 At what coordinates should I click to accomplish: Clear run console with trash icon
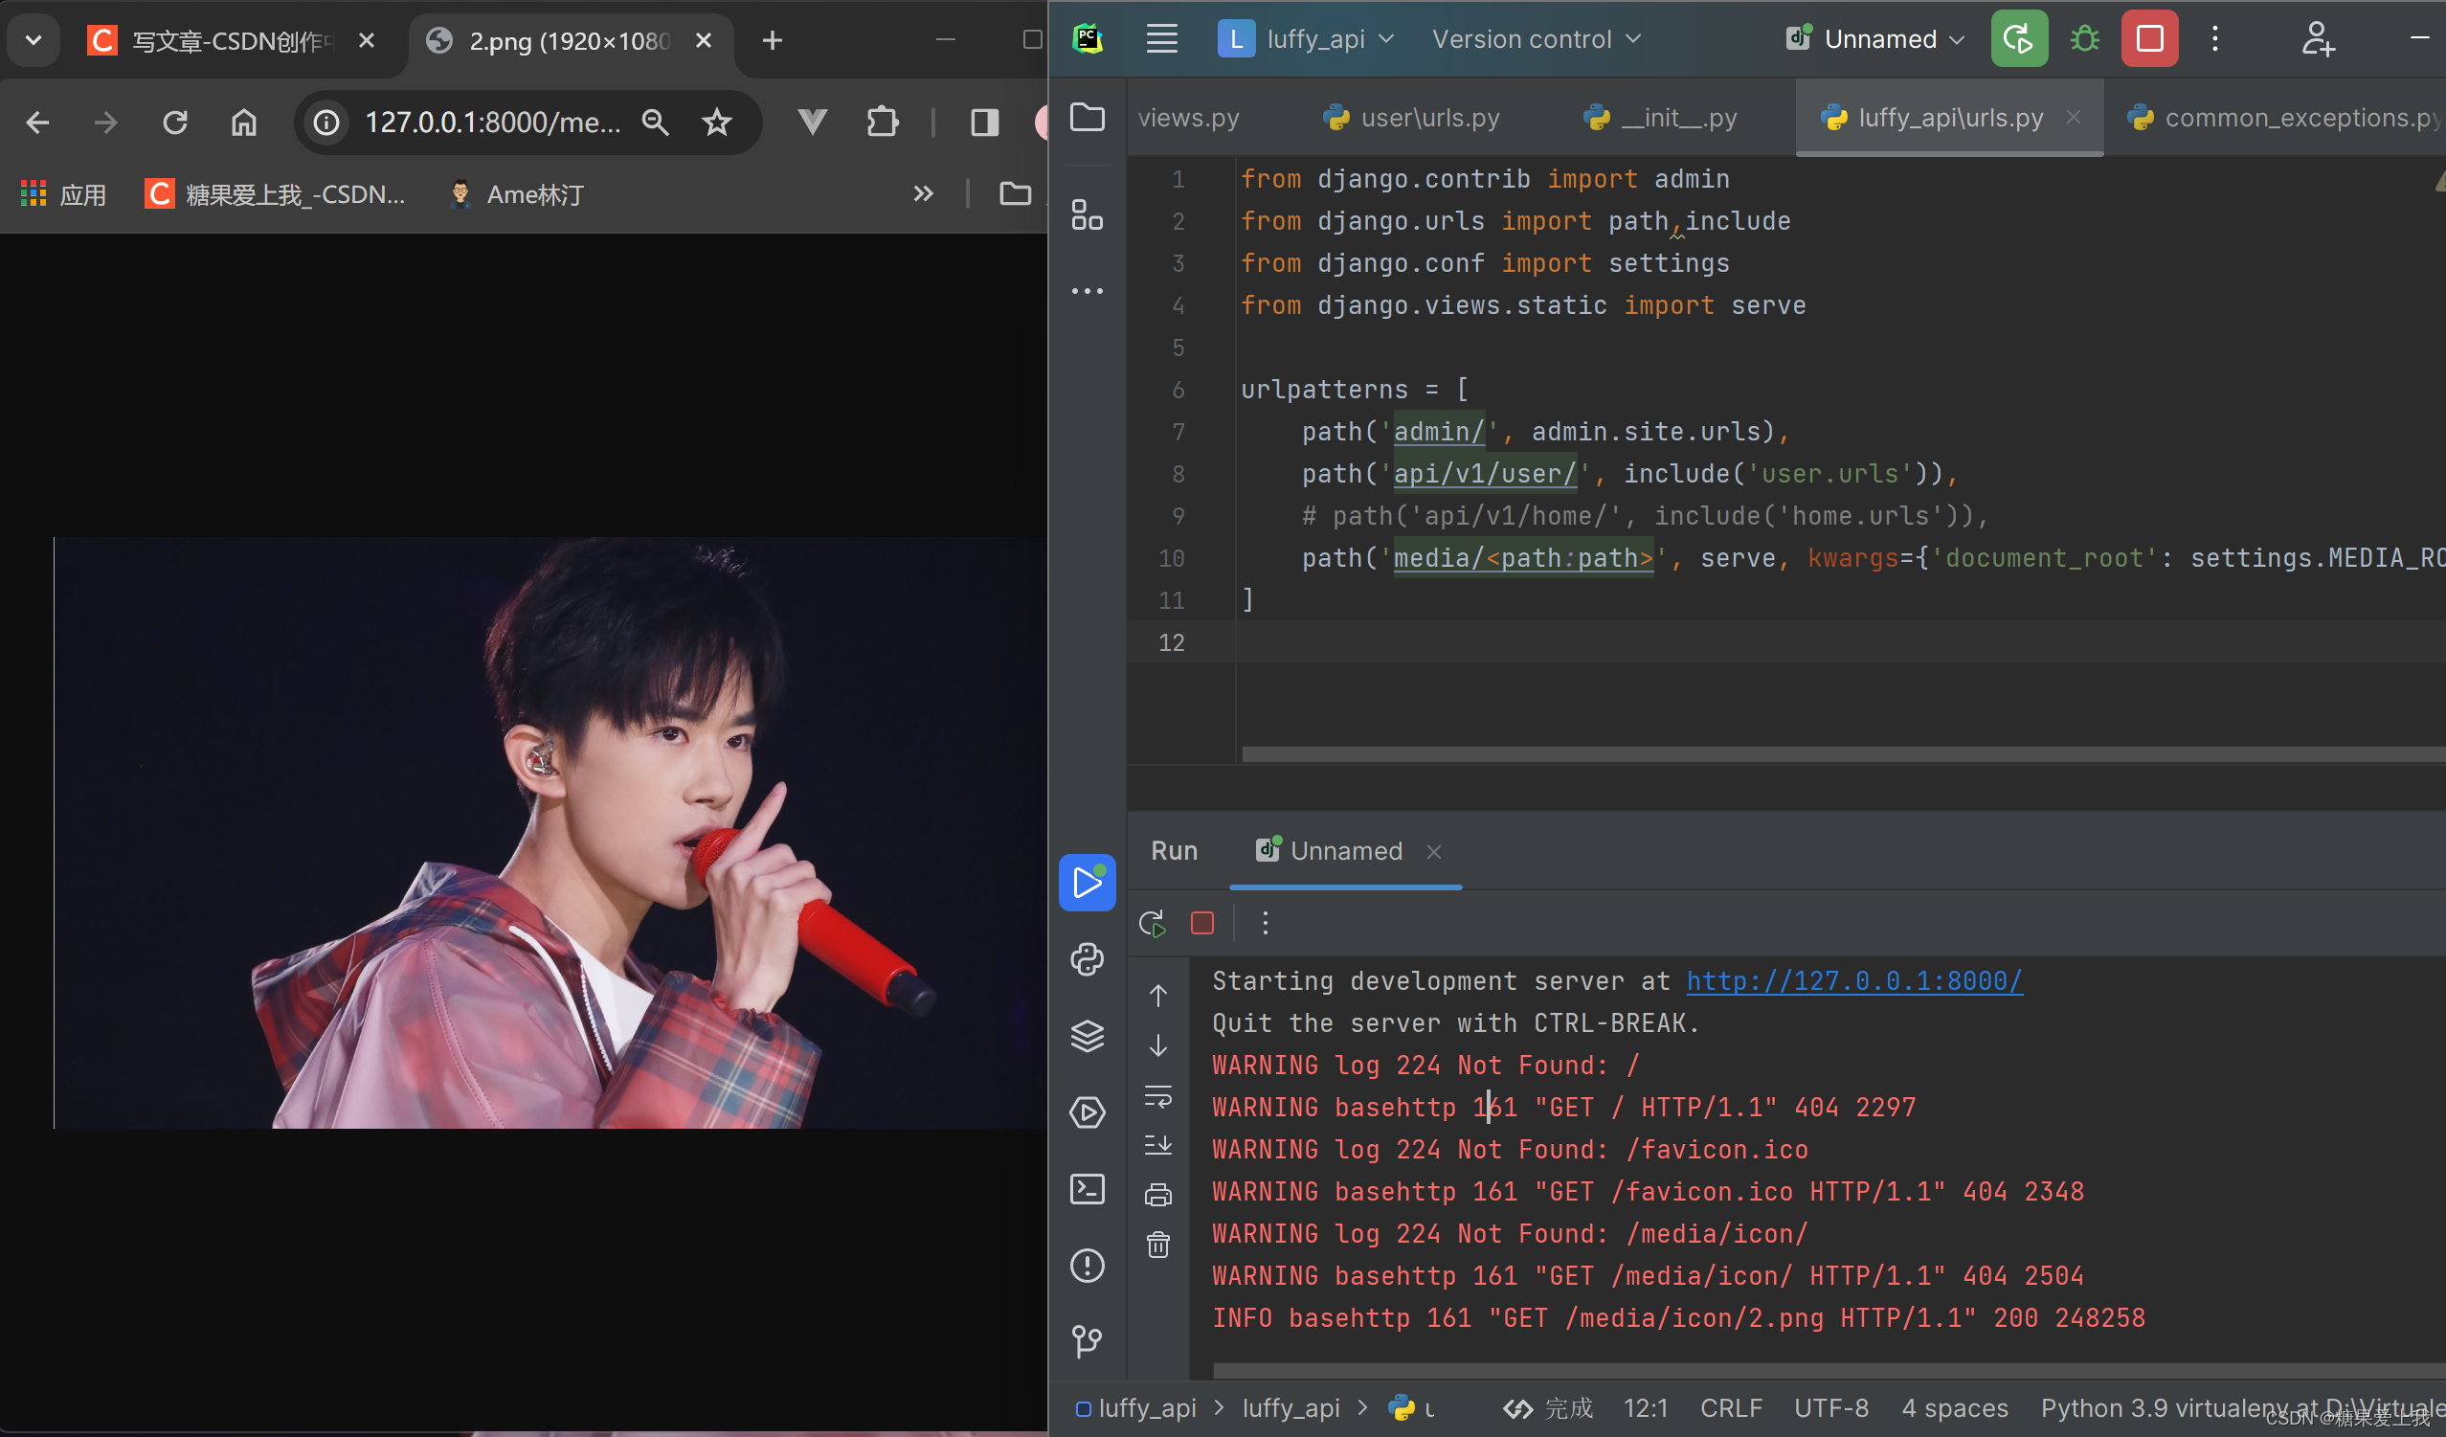(1158, 1245)
